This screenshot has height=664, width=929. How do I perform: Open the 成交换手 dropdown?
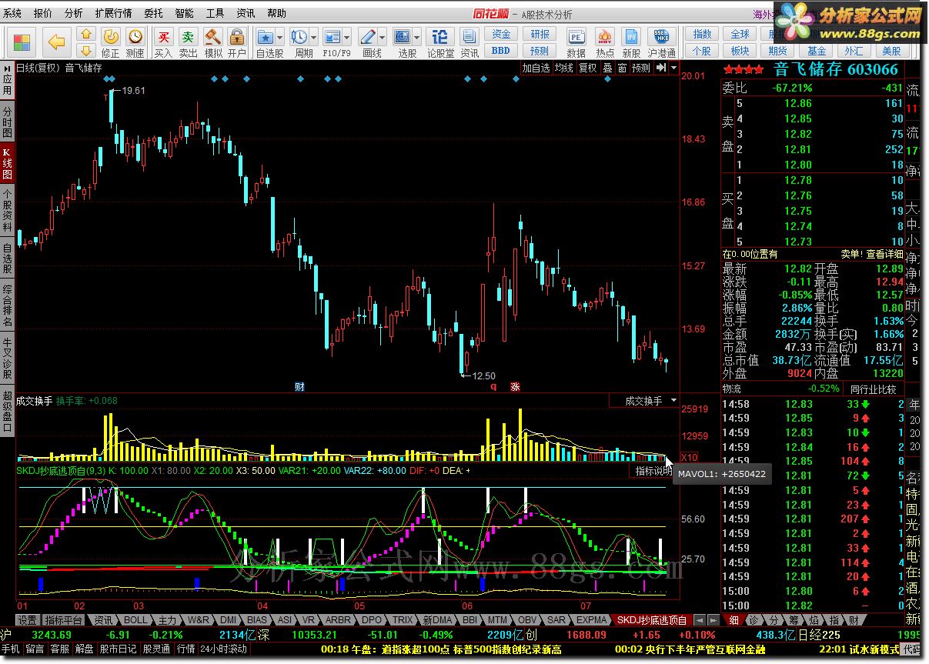[x=643, y=401]
